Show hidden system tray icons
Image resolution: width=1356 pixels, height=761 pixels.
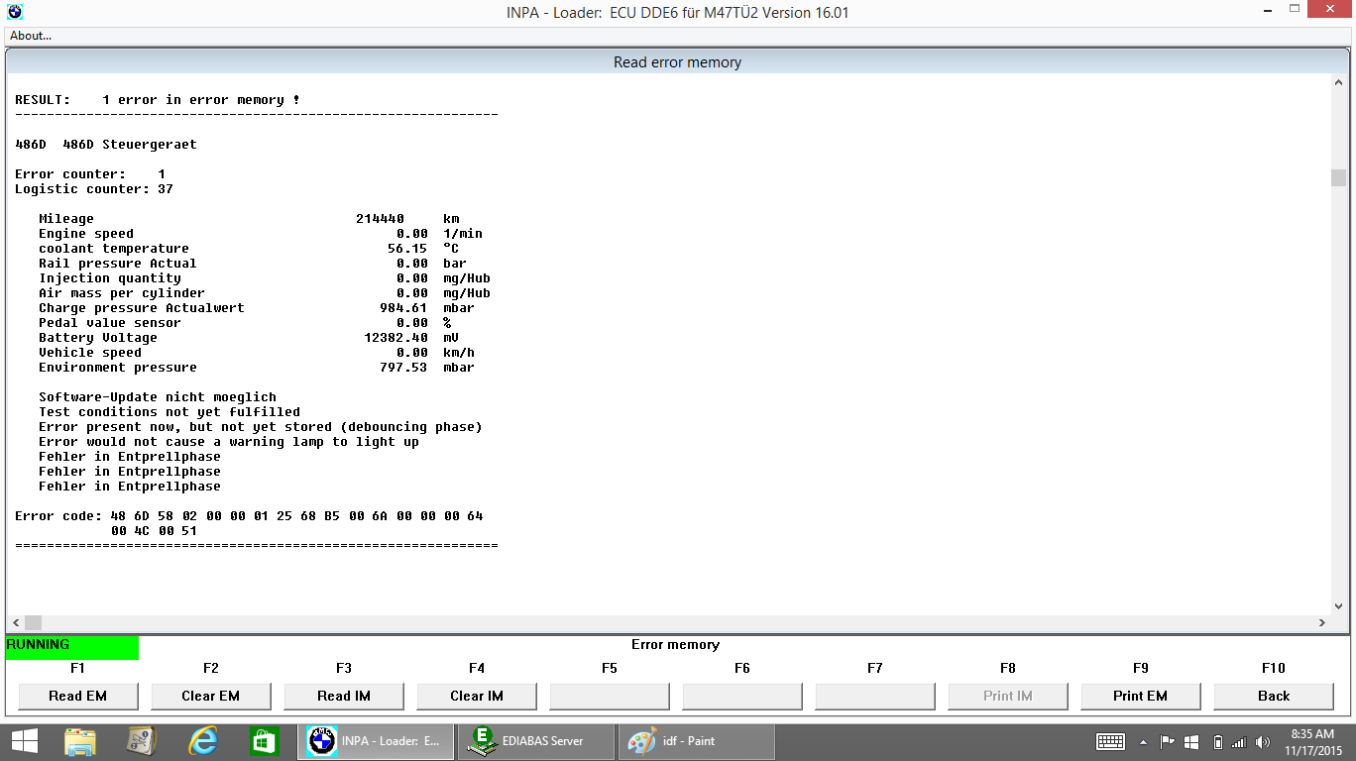(x=1143, y=741)
